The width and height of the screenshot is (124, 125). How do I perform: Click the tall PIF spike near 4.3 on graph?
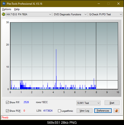tap(56, 69)
